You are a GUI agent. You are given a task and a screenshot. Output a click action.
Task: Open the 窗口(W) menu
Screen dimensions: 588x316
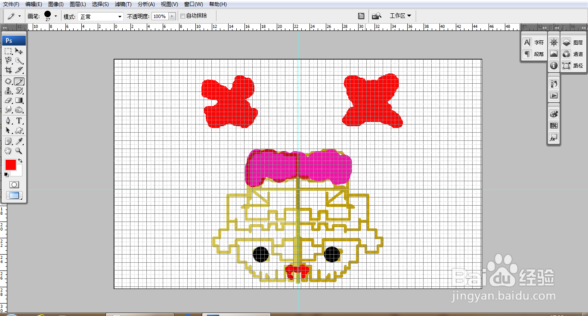click(193, 4)
